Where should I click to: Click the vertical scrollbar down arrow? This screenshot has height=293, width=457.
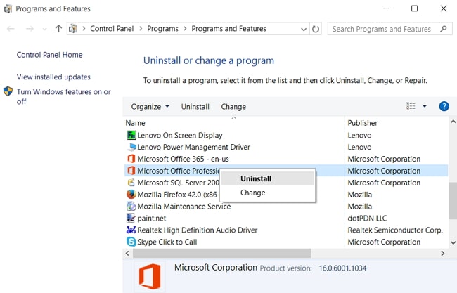453,242
